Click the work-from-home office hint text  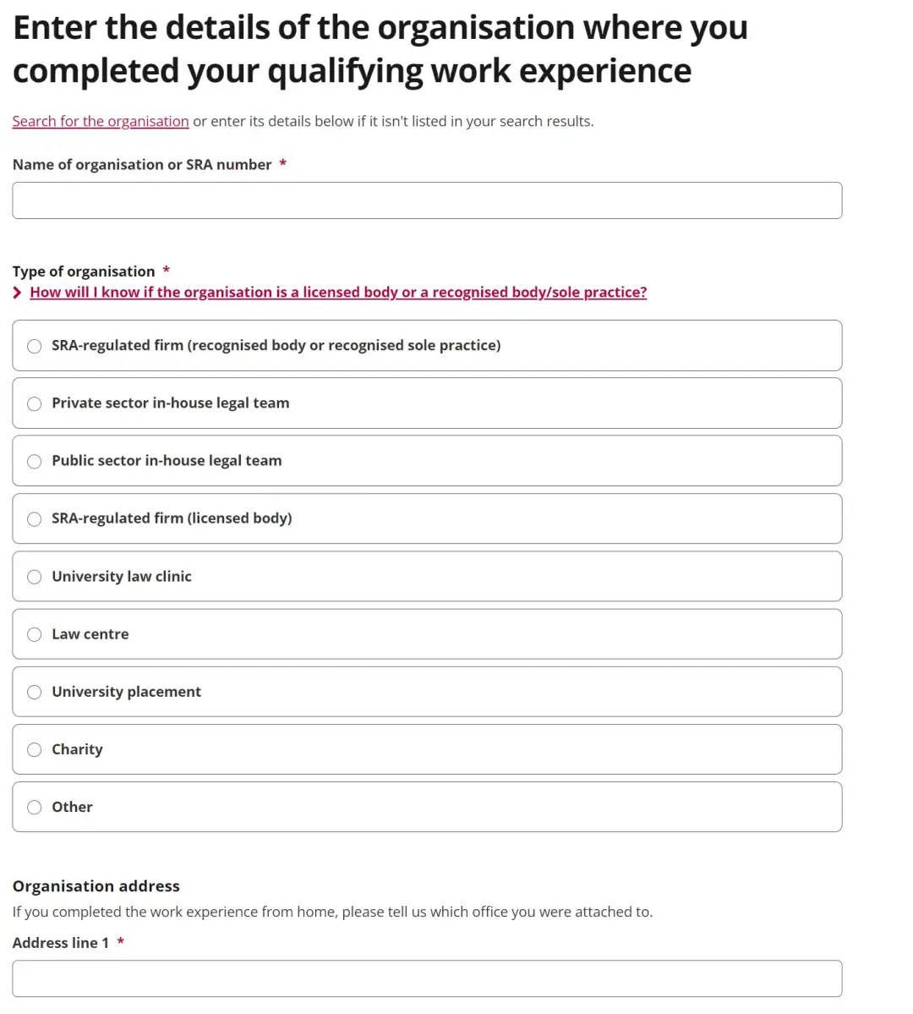click(332, 912)
